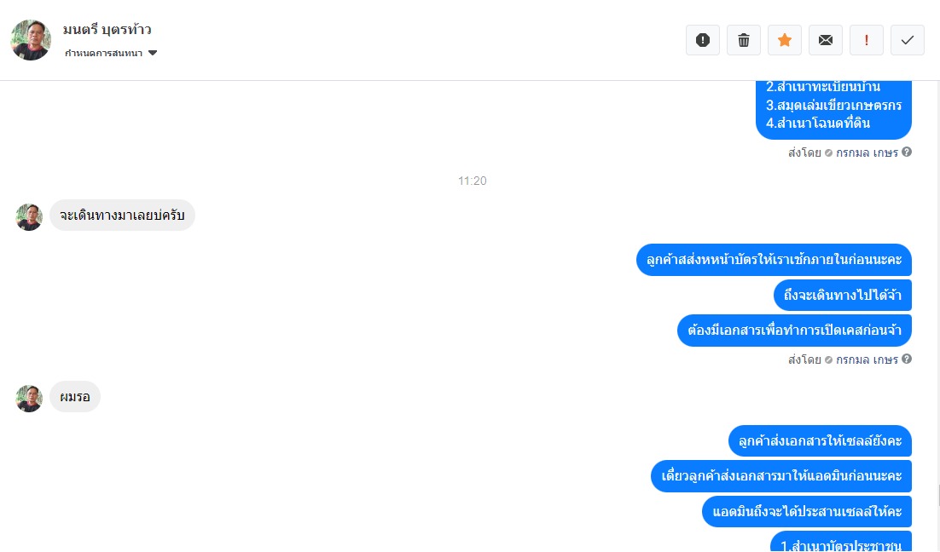The width and height of the screenshot is (940, 552).
Task: Click help icon below เปิดเคสก่อนจ้า message
Action: click(907, 359)
